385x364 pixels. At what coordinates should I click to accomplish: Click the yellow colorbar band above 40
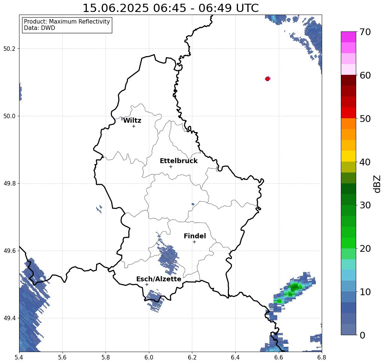[348, 156]
